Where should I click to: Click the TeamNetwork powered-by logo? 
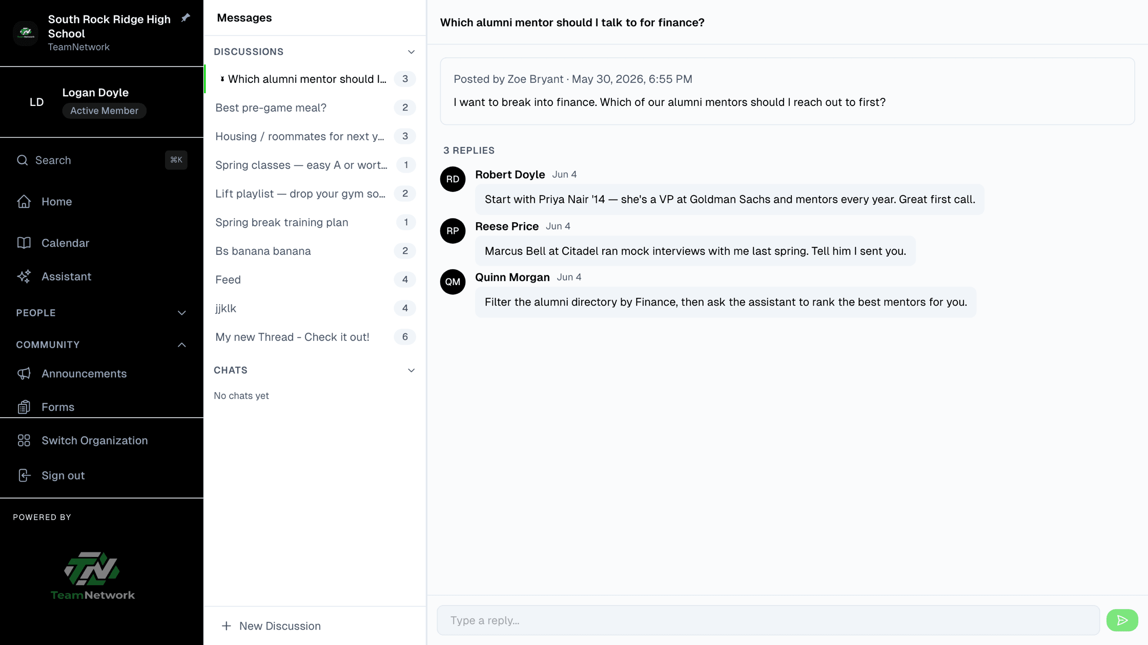pyautogui.click(x=93, y=575)
